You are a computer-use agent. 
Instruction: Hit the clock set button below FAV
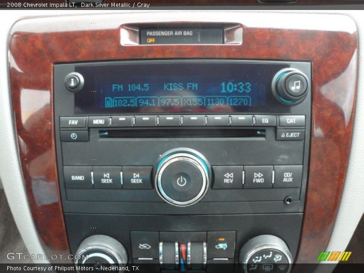click(x=74, y=136)
